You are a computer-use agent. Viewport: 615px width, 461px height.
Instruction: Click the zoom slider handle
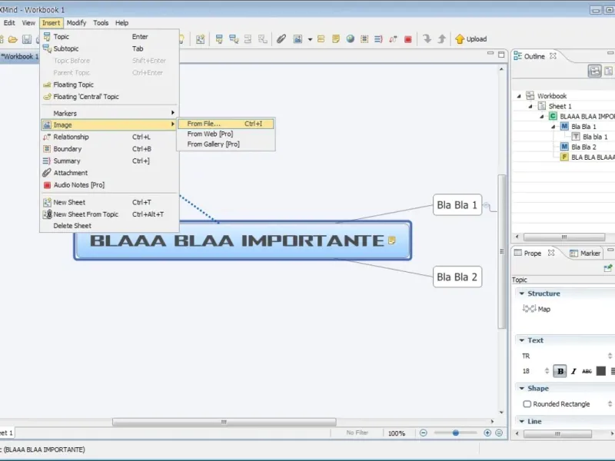455,433
